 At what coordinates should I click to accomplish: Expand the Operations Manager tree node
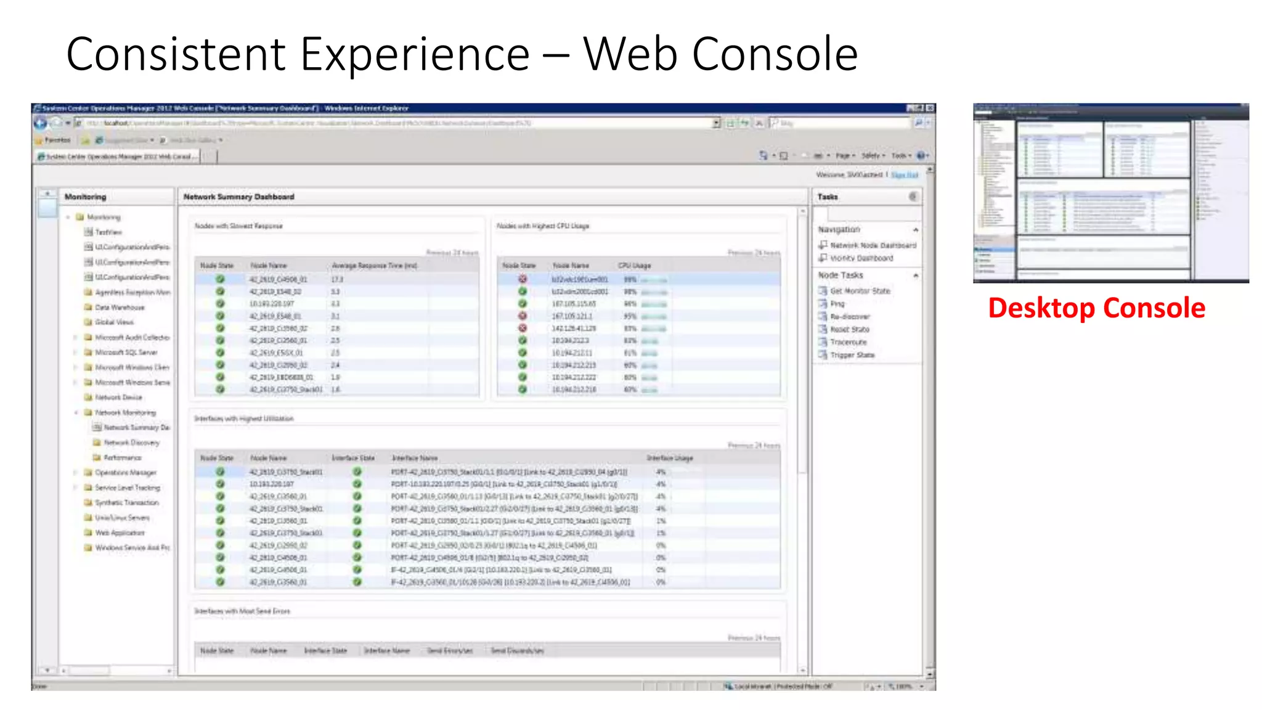tap(76, 473)
